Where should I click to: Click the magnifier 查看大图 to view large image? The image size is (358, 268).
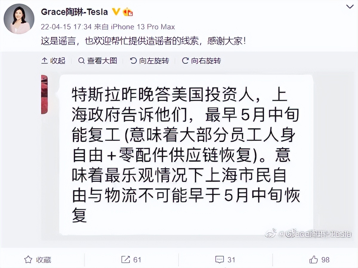(98, 61)
